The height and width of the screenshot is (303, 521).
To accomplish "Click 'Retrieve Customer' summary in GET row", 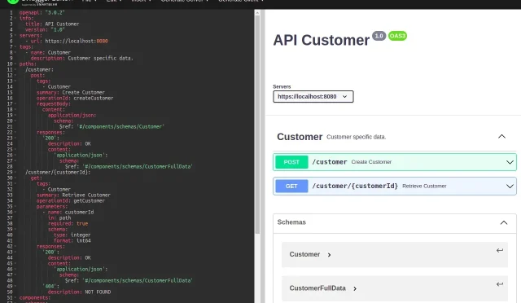I will tap(424, 186).
